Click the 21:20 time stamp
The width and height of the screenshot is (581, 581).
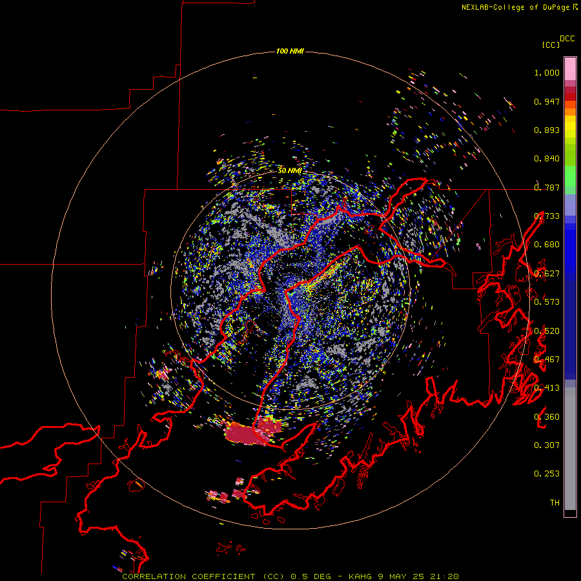click(x=445, y=576)
